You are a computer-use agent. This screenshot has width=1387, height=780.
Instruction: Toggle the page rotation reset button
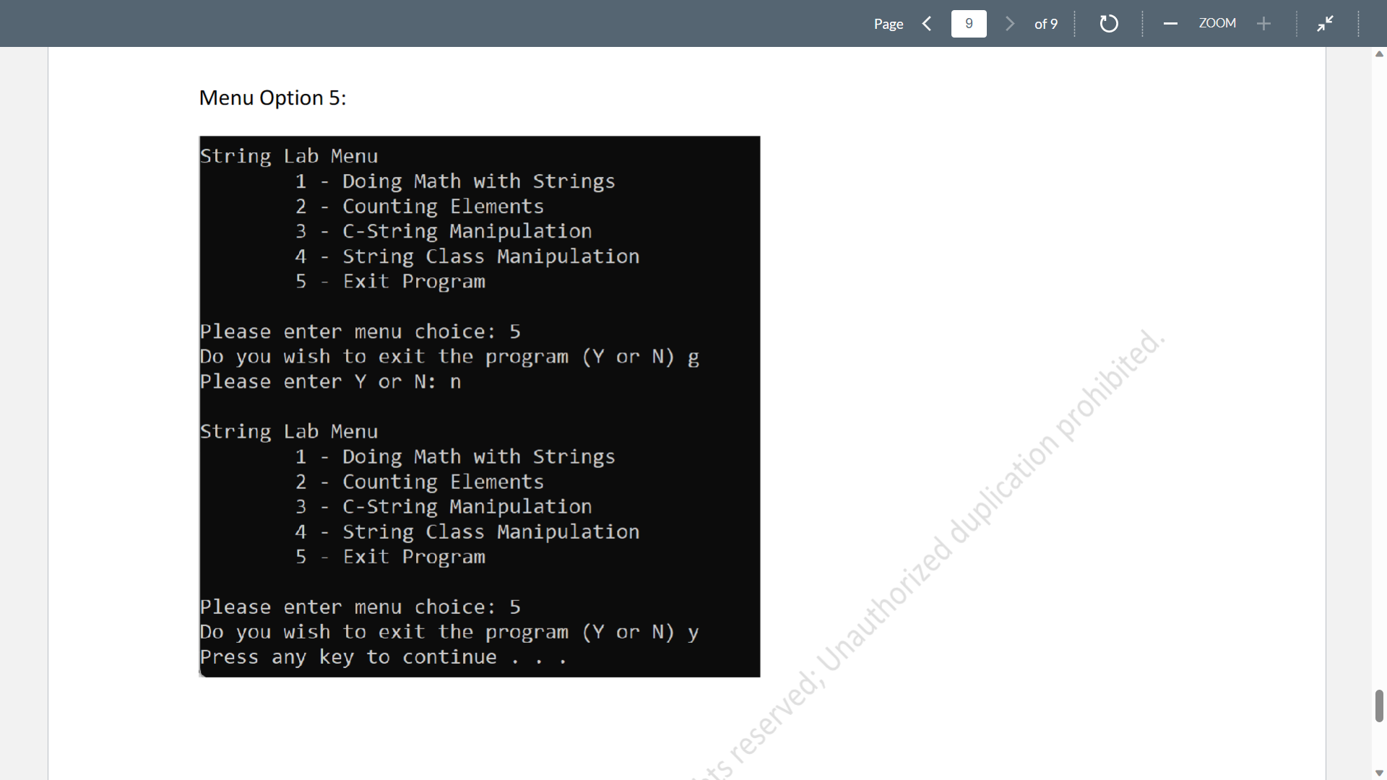click(1107, 23)
